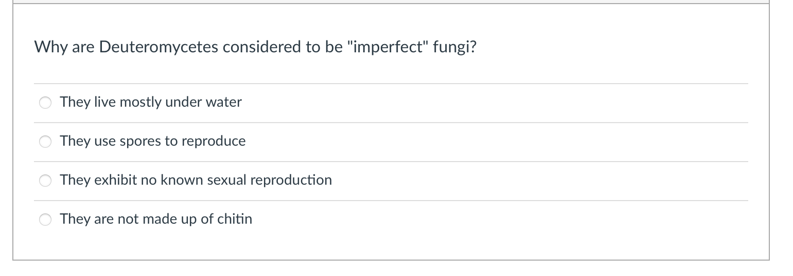Viewport: 793px width, 276px height.
Task: Choose the 'They exhibit no known sexual reproduction' radio button
Action: [46, 181]
